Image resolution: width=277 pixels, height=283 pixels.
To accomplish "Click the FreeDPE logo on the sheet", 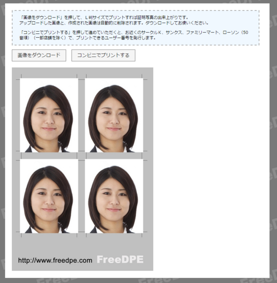I will 120,260.
